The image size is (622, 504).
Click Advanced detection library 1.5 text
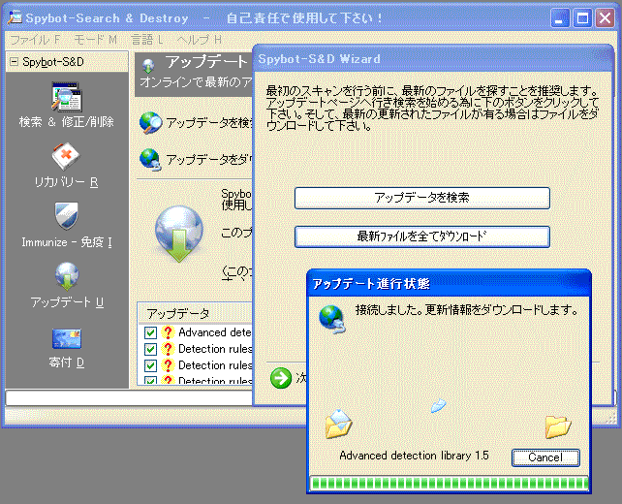click(x=414, y=456)
